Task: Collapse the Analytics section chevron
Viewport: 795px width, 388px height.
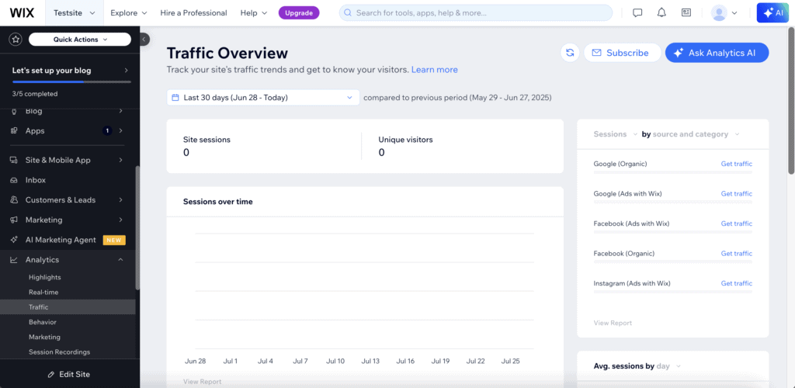Action: 120,259
